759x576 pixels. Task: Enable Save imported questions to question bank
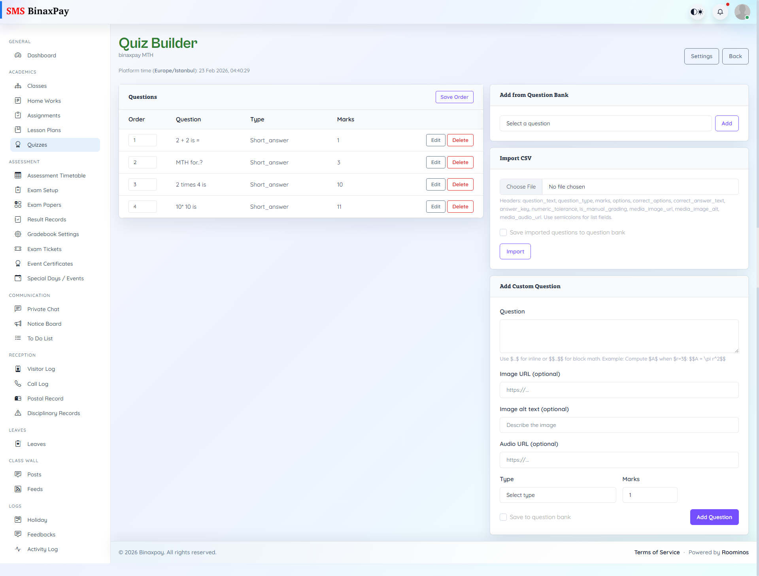[503, 232]
